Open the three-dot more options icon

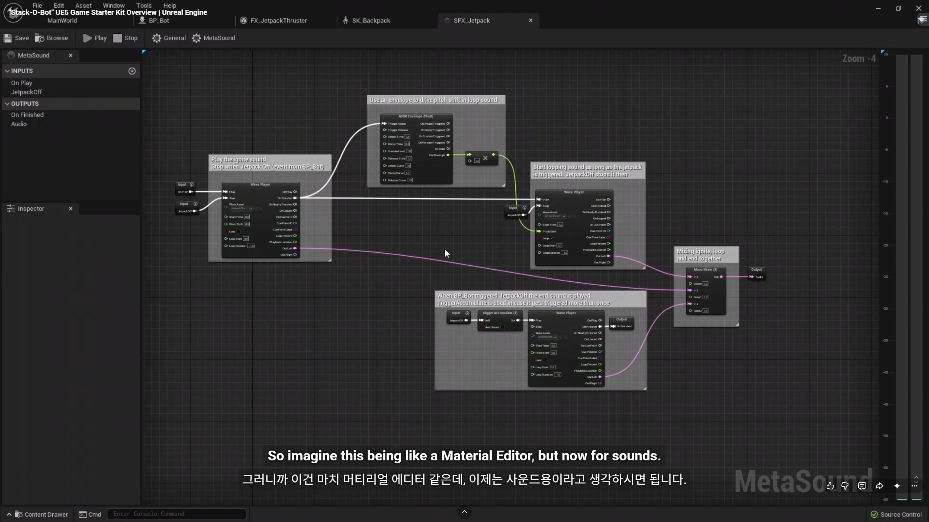point(914,486)
